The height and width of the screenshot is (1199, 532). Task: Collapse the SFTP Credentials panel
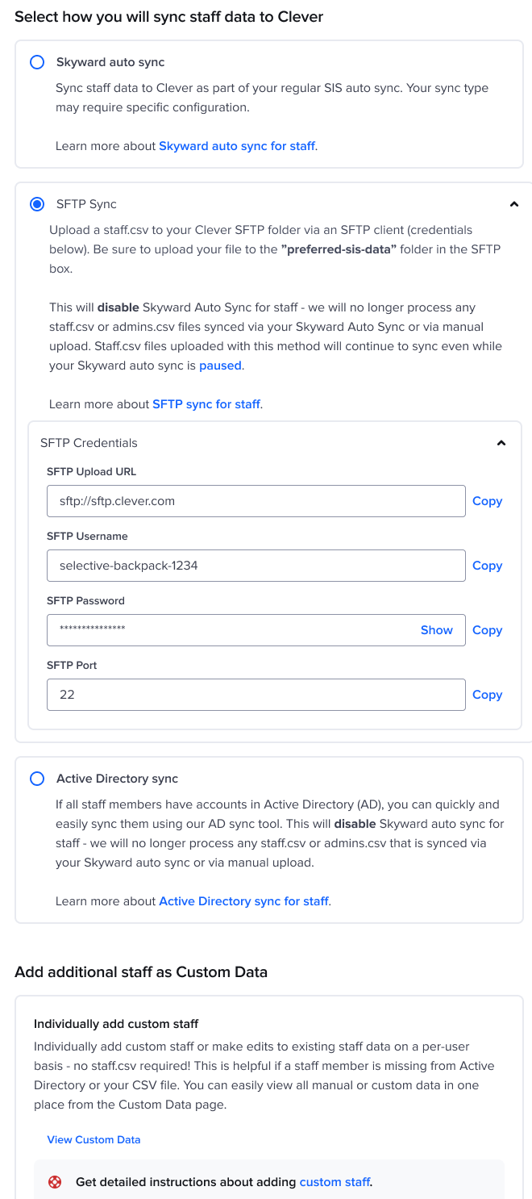coord(501,442)
